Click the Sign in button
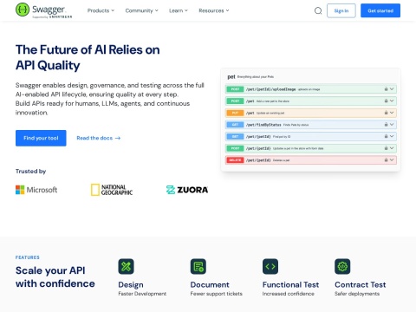The image size is (416, 312). (341, 10)
